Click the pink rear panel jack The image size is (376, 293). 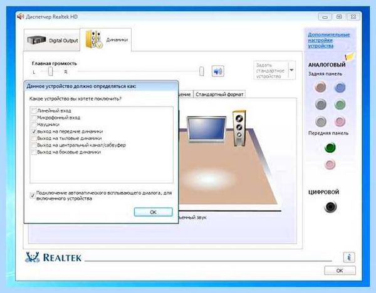pos(340,121)
